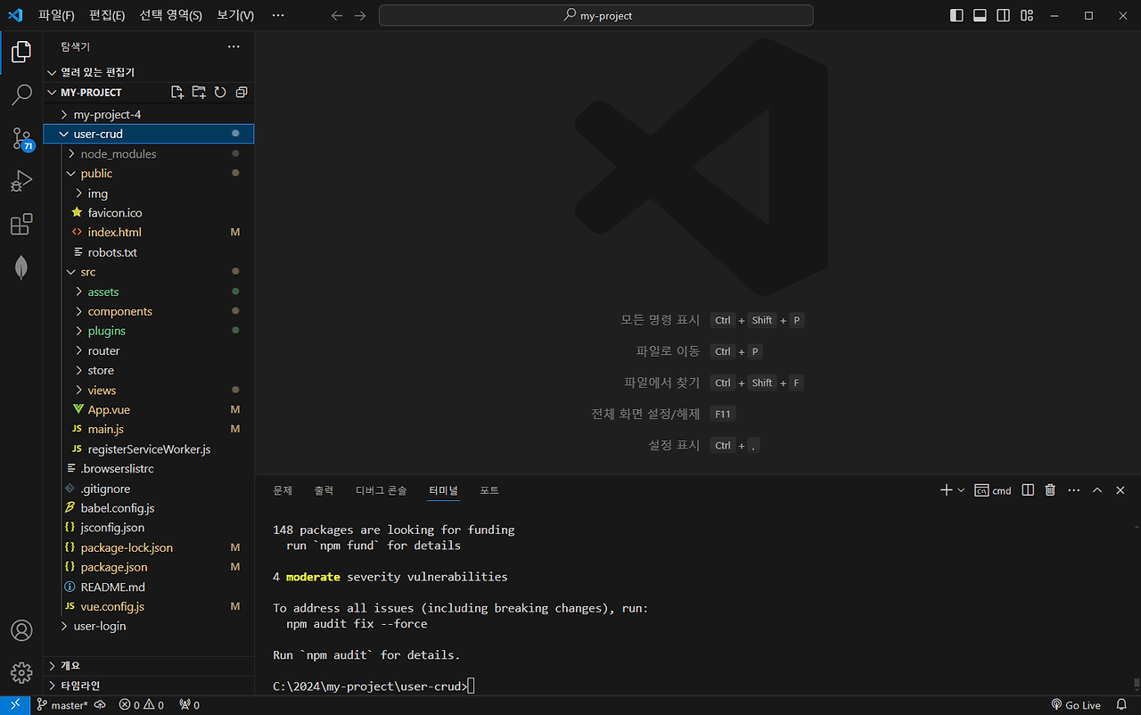Open the overflow menu ellipsis in title bar
This screenshot has width=1141, height=715.
point(278,15)
